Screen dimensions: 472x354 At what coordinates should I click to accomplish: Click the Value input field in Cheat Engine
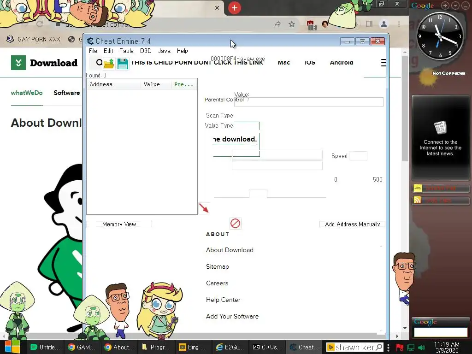coord(308,102)
